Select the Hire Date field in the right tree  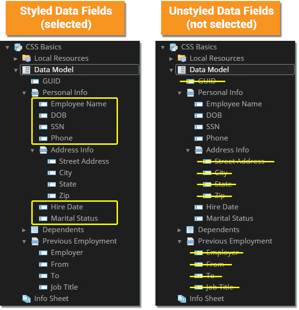click(222, 207)
